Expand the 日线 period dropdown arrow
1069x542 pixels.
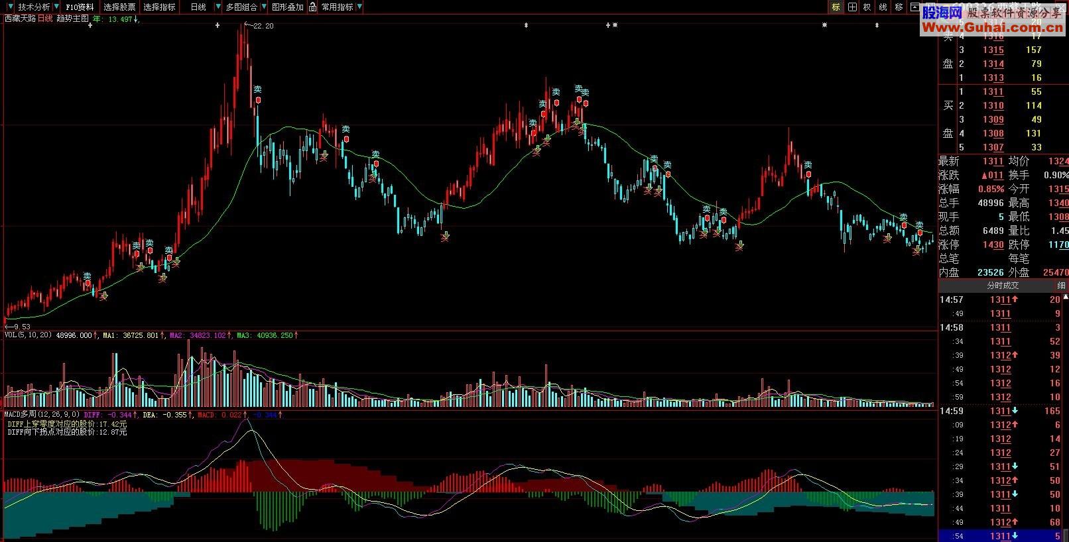tap(218, 7)
